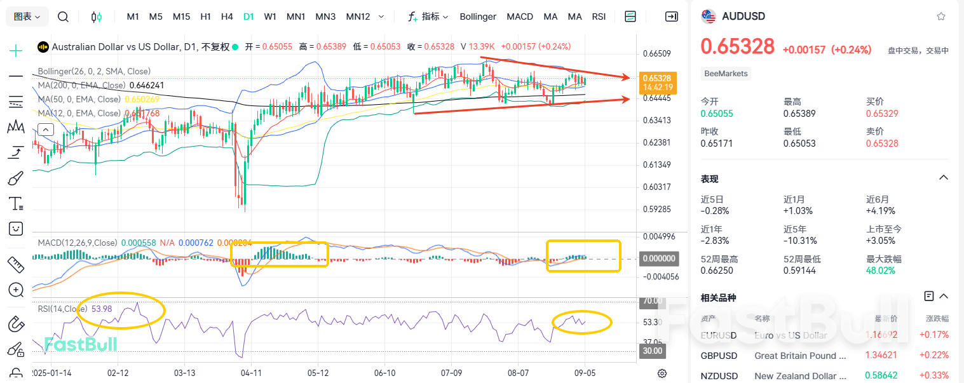This screenshot has width=964, height=383.
Task: Select the text annotation tool
Action: 15,203
